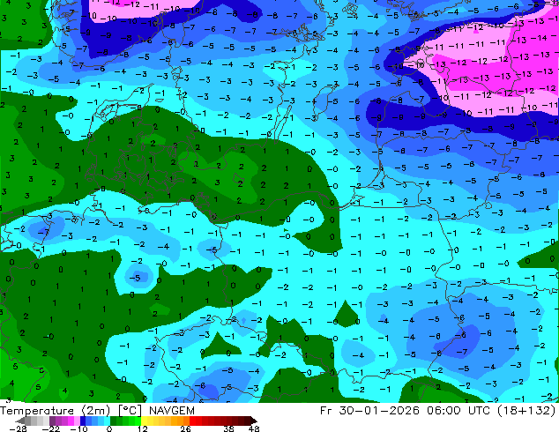
Task: Click the 'Temperature (2m)' title text
Action: (x=56, y=411)
